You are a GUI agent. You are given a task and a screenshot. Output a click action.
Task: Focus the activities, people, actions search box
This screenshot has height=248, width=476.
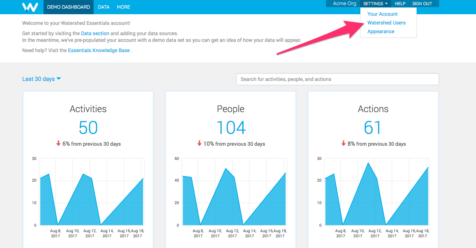tap(337, 79)
